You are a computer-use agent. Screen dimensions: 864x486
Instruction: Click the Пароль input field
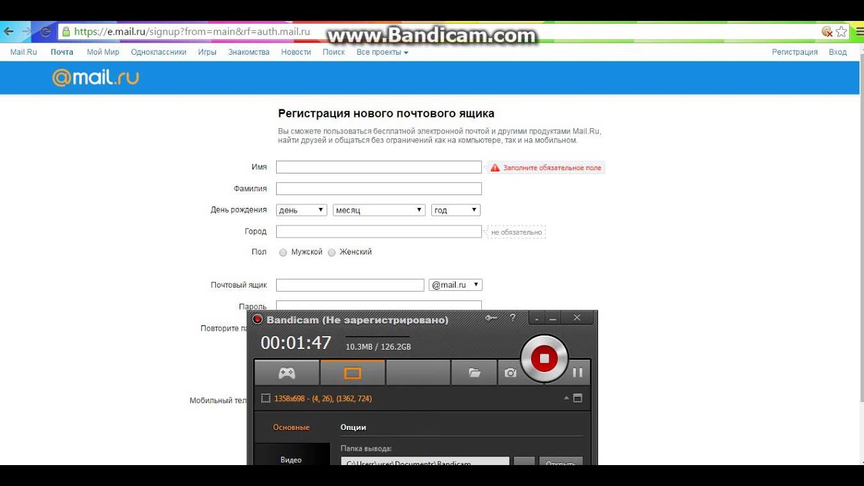click(x=379, y=306)
